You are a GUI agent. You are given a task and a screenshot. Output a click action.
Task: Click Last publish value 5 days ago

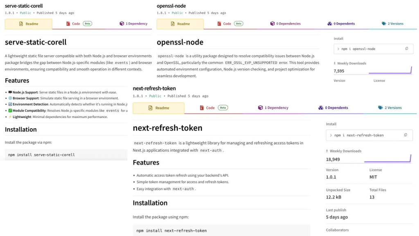coord(337,217)
